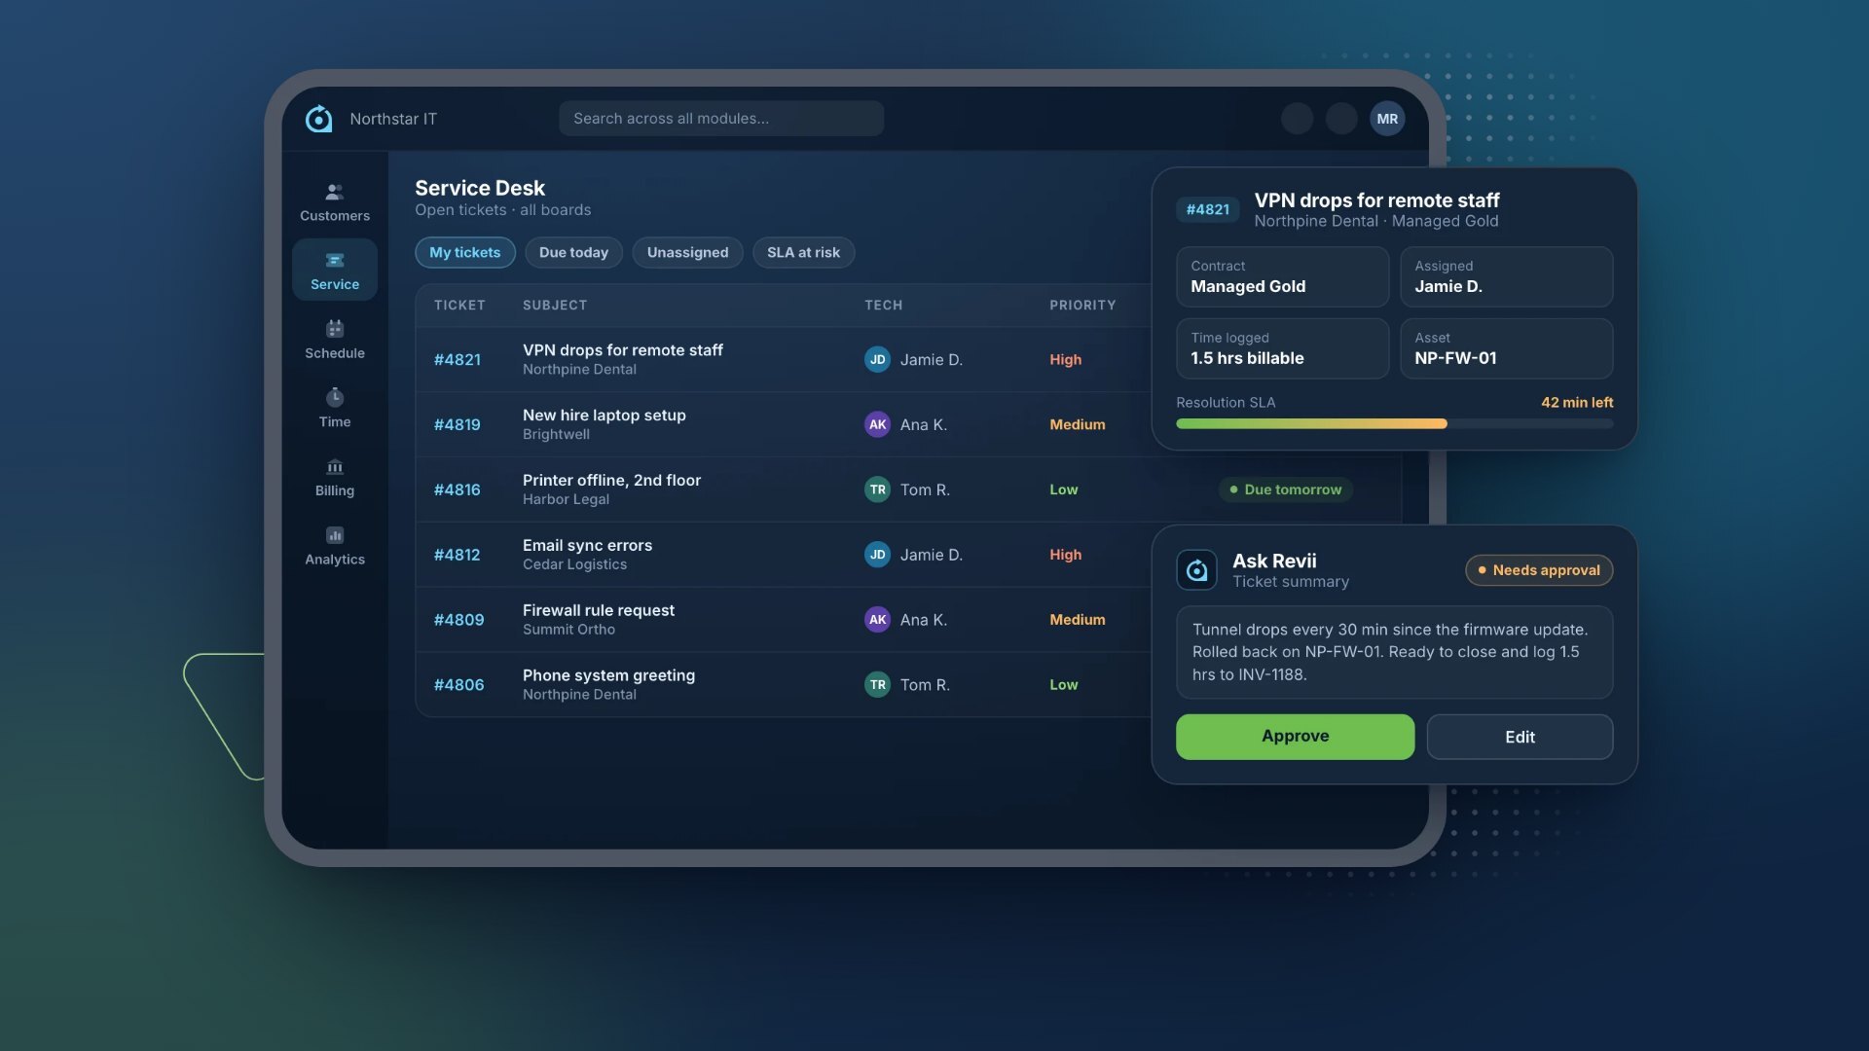The width and height of the screenshot is (1869, 1051).
Task: Click High priority on ticket #4812
Action: (1065, 555)
